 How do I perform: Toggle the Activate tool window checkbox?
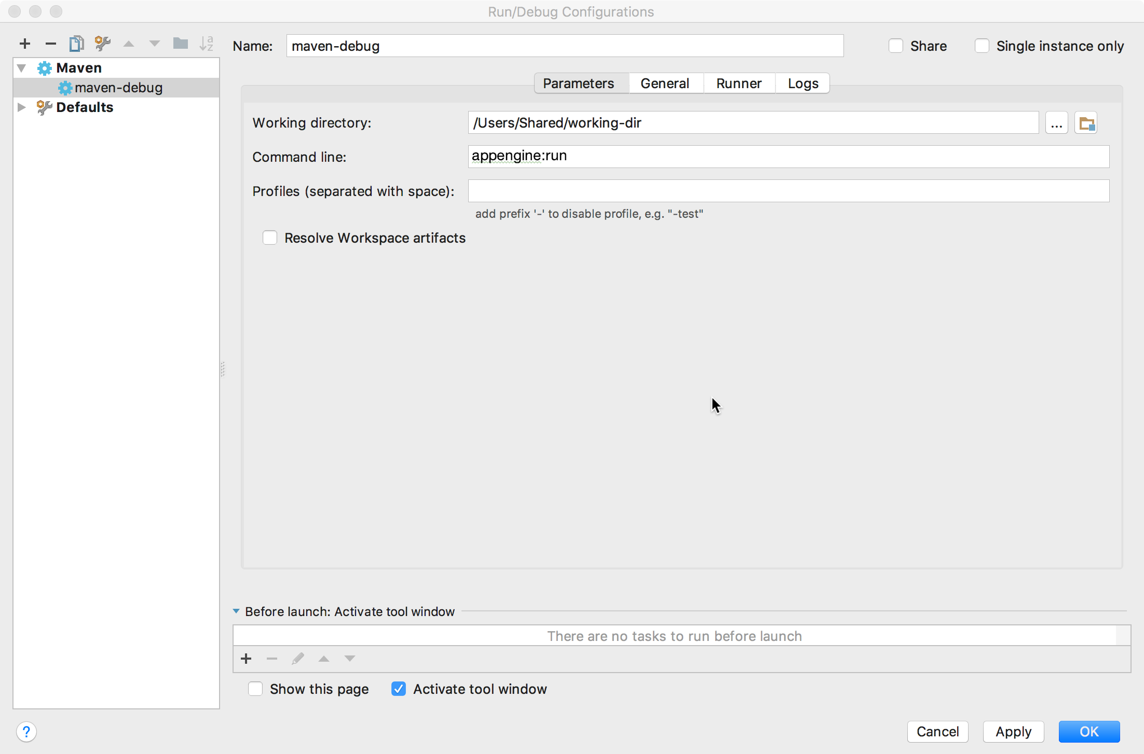pos(399,688)
